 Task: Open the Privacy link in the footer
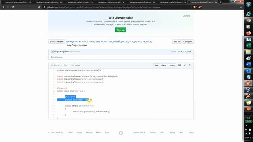click(79, 133)
